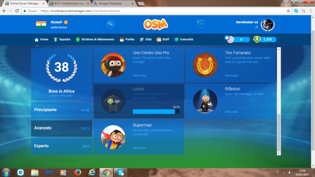Open the Squadra menu
The image size is (315, 177).
pyautogui.click(x=62, y=39)
